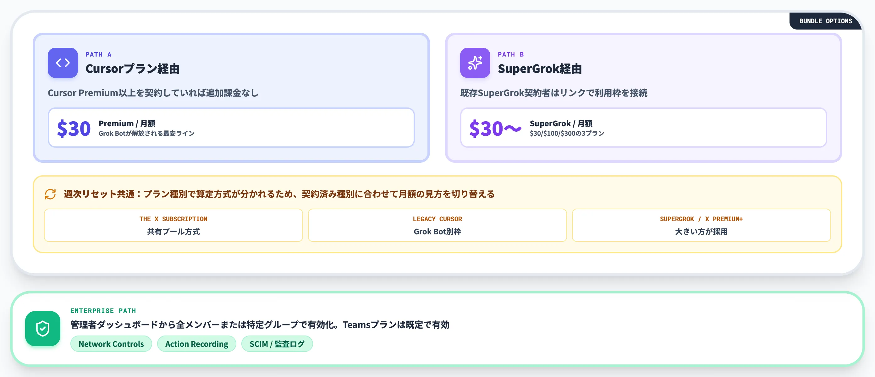Screen dimensions: 875x377
Task: Choose SUPERGROK / X PREMIUM+ 大きい方が採用 card
Action: pos(701,225)
